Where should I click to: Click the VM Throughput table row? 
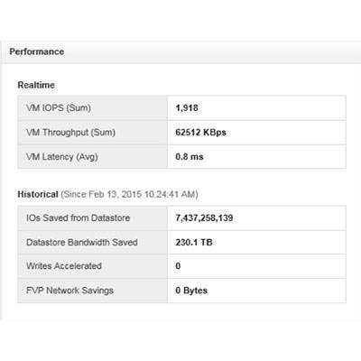(181, 133)
